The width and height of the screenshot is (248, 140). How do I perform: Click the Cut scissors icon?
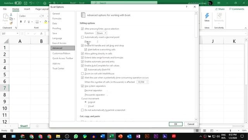(11, 14)
